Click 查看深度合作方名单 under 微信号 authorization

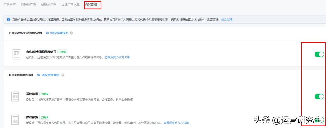coord(117,58)
